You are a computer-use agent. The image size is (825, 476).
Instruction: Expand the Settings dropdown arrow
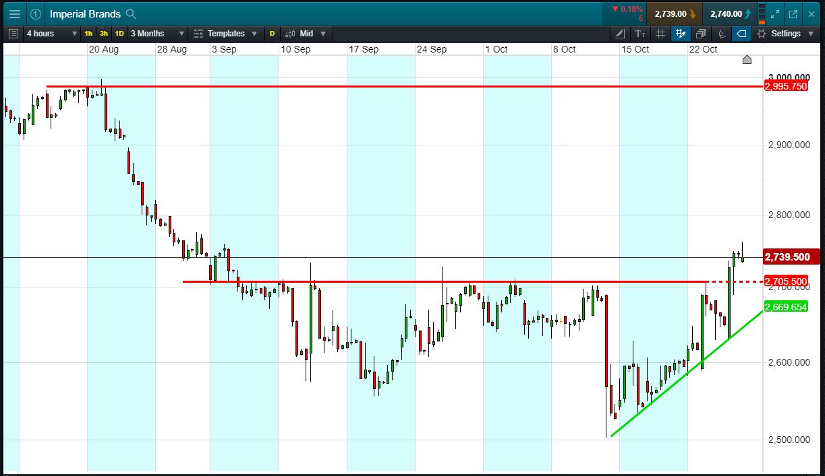click(810, 33)
